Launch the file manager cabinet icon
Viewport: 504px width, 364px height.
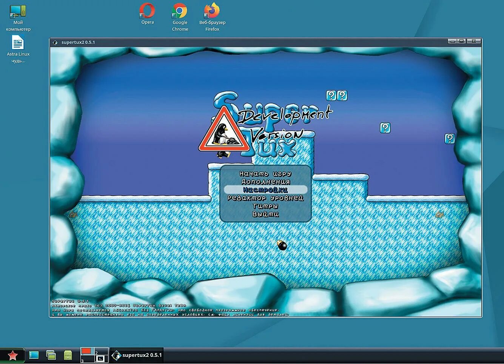(68, 355)
